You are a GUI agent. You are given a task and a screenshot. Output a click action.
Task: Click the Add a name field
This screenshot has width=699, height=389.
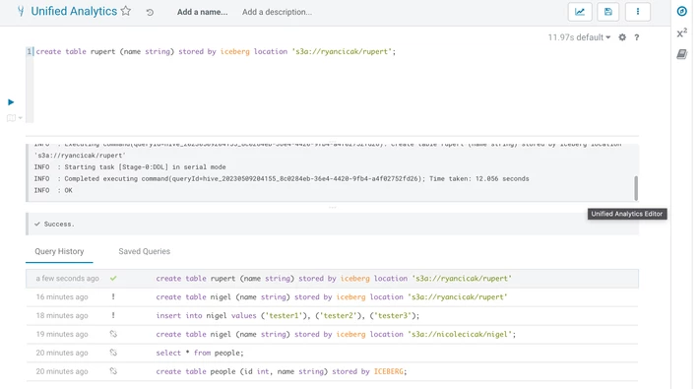click(x=203, y=12)
